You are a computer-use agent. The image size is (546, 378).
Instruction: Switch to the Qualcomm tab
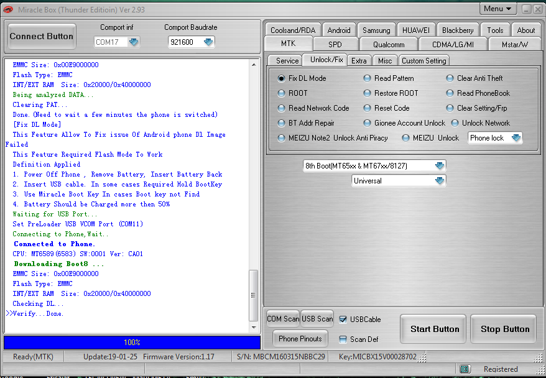[x=389, y=45]
